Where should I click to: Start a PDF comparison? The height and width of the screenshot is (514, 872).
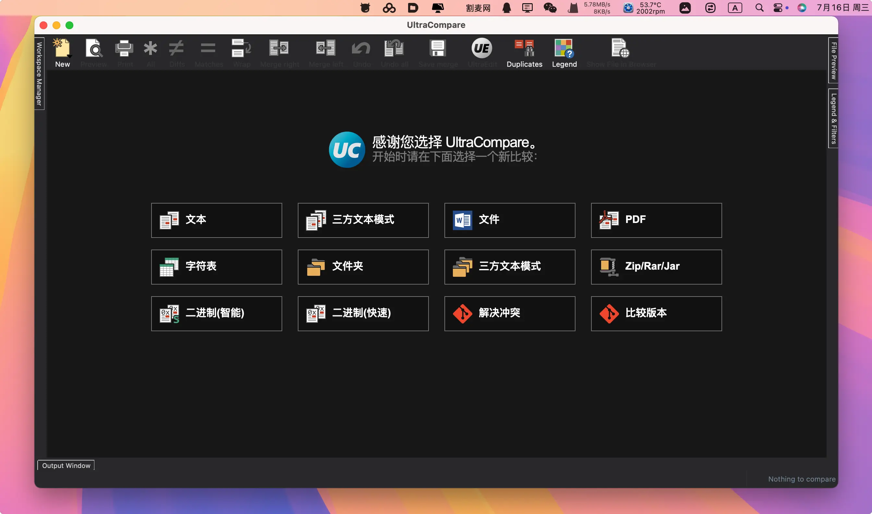(x=656, y=220)
